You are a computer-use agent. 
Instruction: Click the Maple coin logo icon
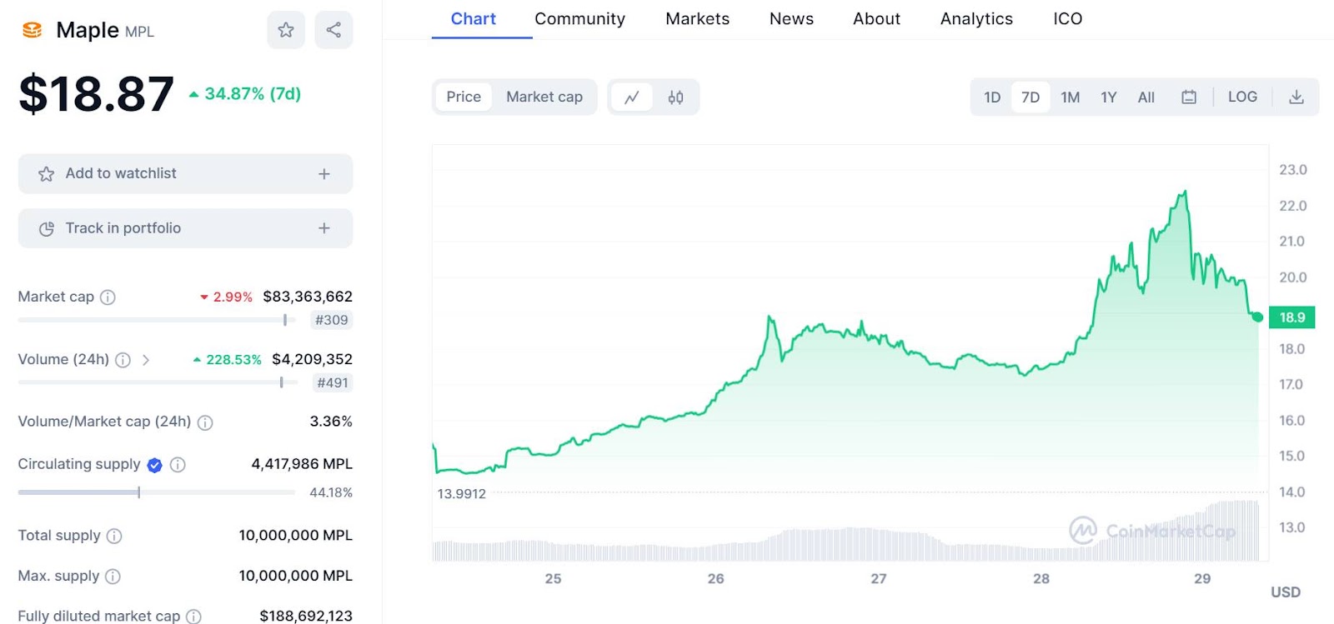coord(32,30)
